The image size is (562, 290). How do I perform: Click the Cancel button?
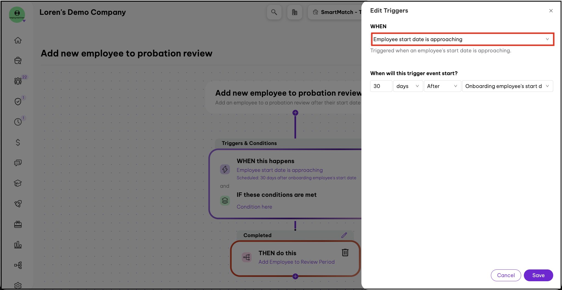point(506,275)
